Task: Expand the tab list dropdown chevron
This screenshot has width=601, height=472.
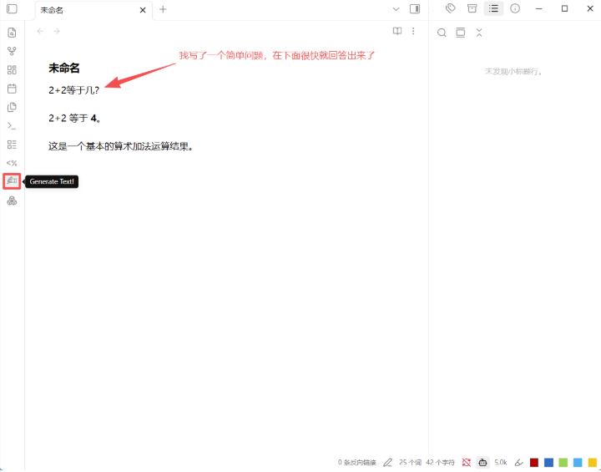Action: pyautogui.click(x=396, y=9)
